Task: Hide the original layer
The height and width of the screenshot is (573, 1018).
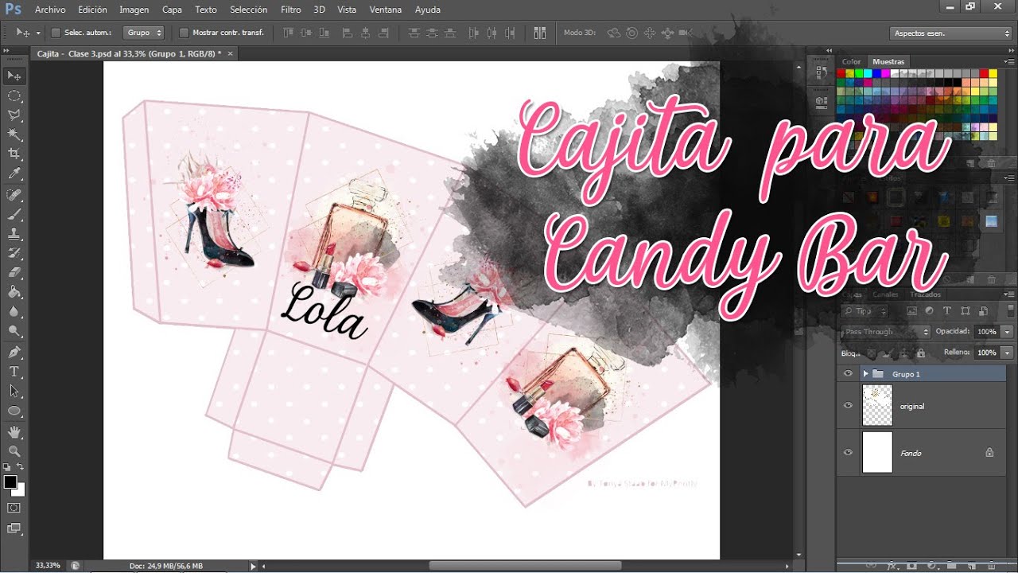Action: (848, 406)
